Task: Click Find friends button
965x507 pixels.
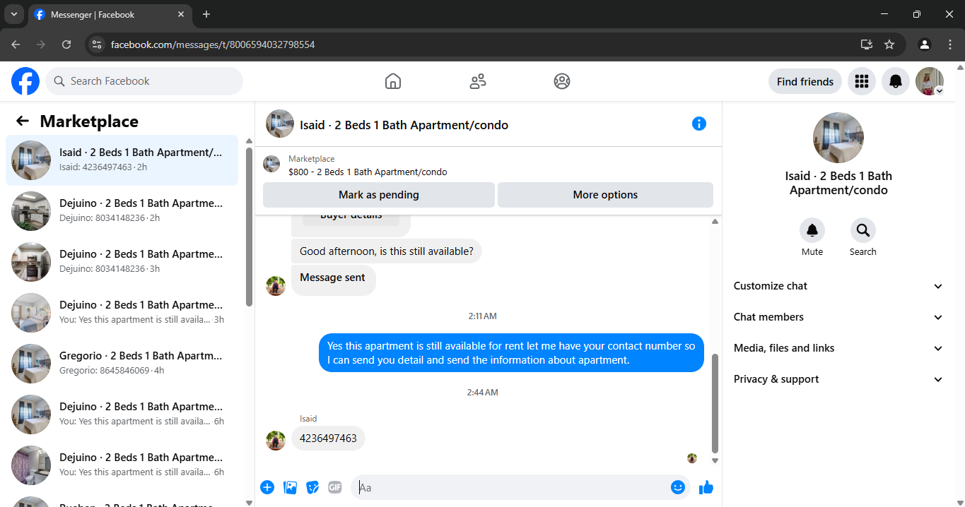Action: point(805,81)
